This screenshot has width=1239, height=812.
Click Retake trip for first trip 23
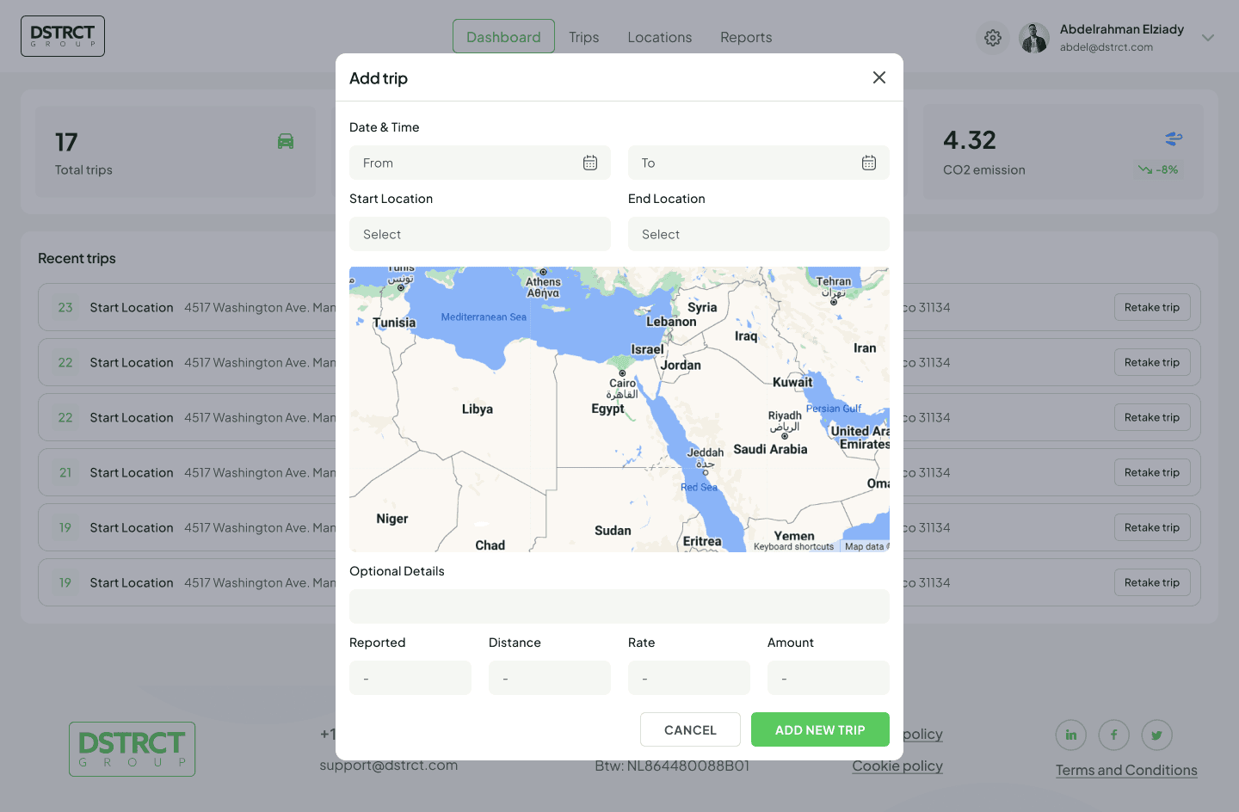click(x=1151, y=307)
